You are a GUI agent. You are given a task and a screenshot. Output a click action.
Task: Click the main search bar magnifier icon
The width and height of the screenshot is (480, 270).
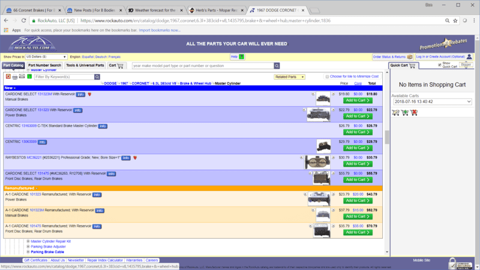point(277,66)
